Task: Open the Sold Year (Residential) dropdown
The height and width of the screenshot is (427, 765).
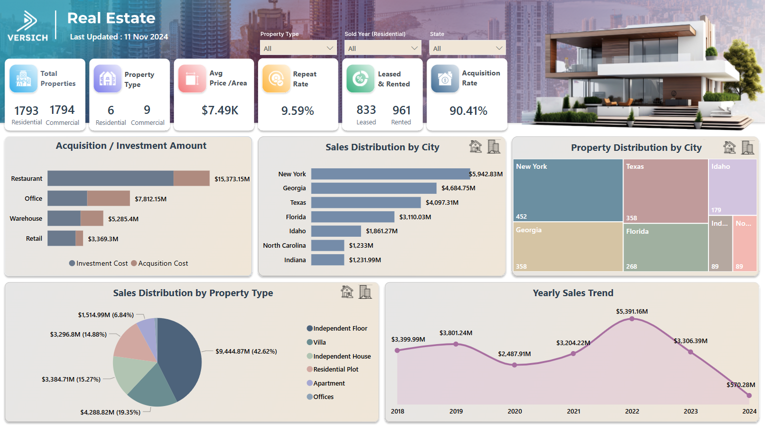Action: click(382, 47)
